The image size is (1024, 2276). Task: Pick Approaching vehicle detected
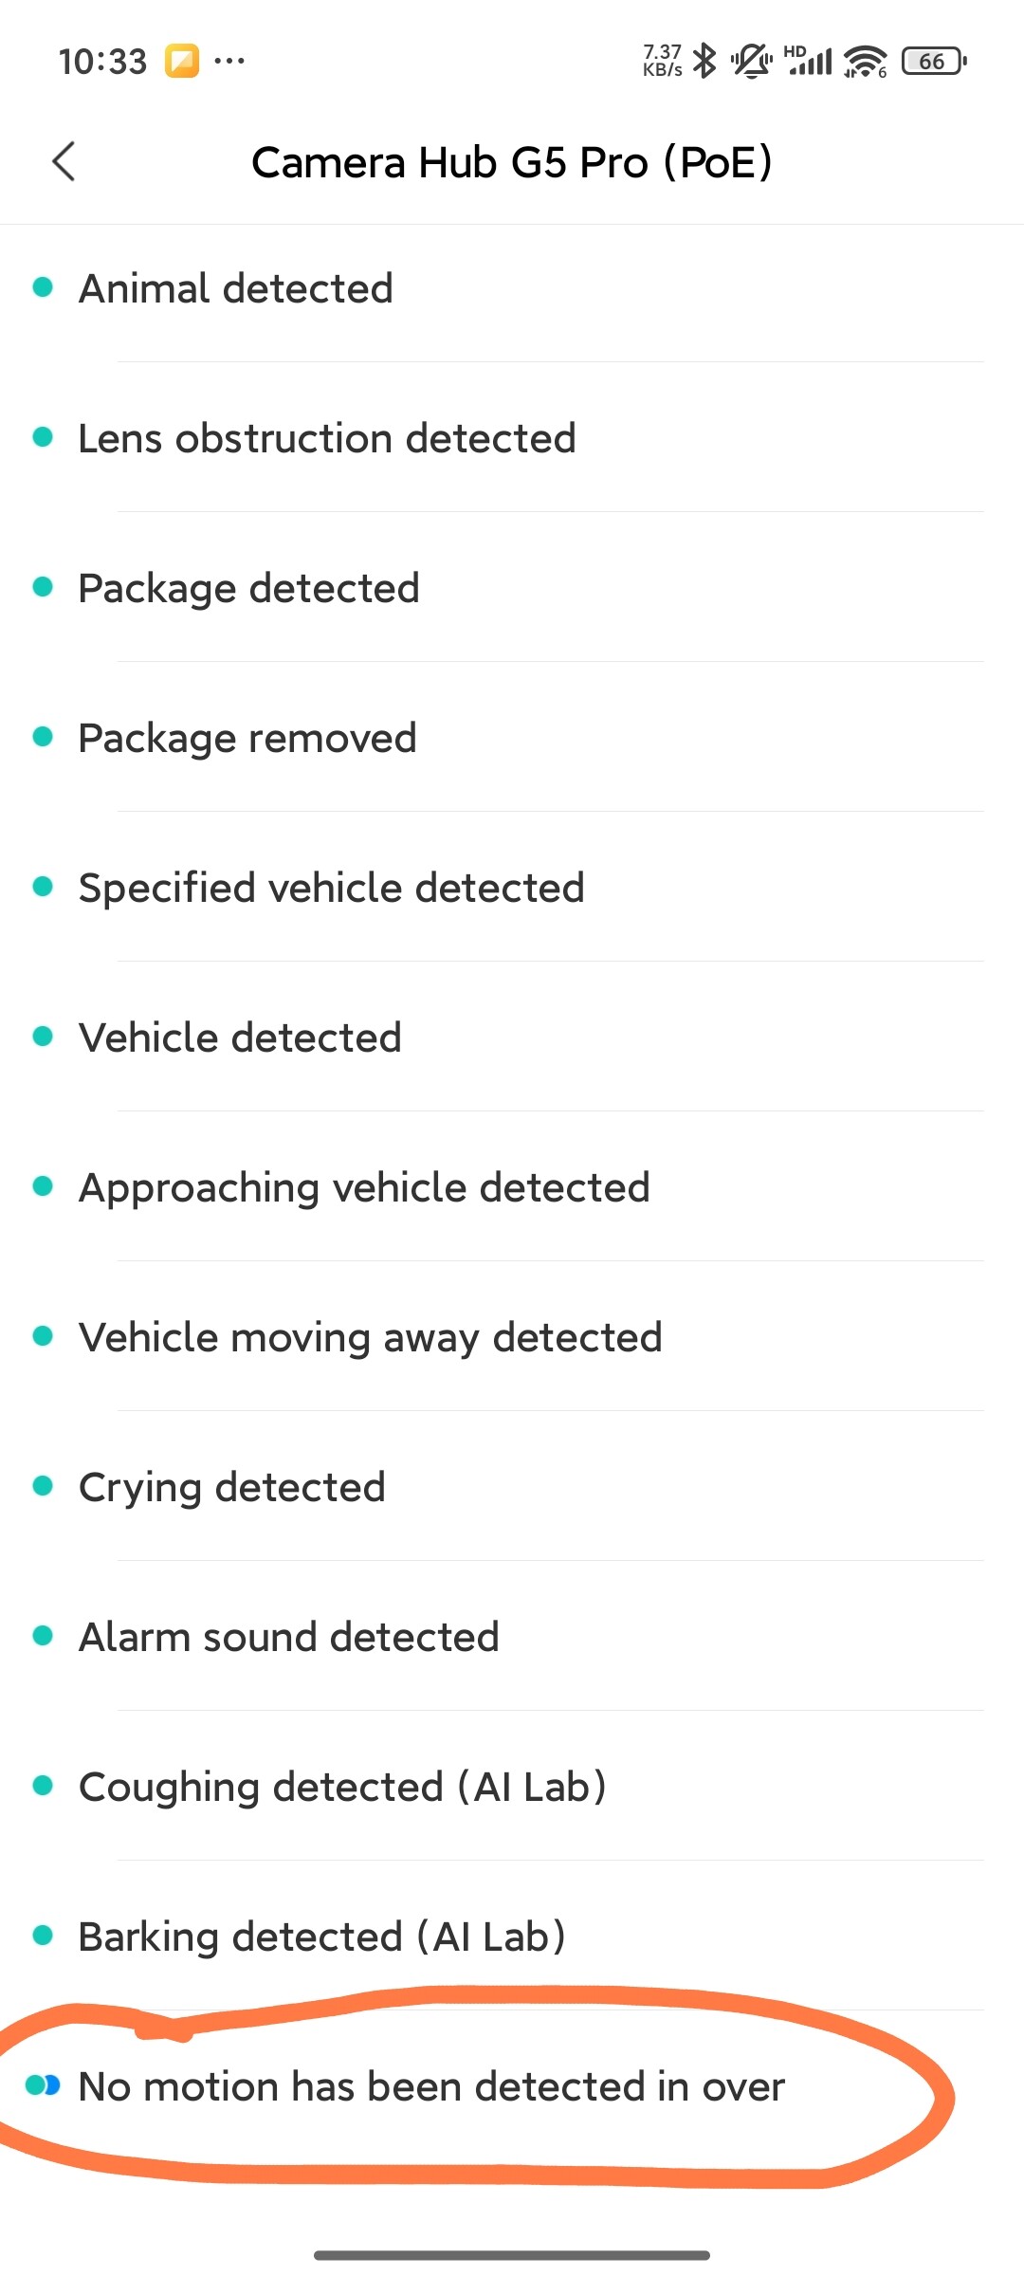coord(364,1187)
